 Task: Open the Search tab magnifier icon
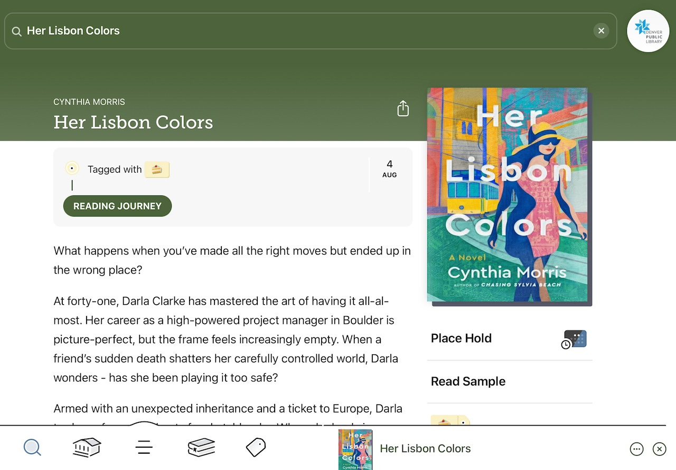point(32,448)
